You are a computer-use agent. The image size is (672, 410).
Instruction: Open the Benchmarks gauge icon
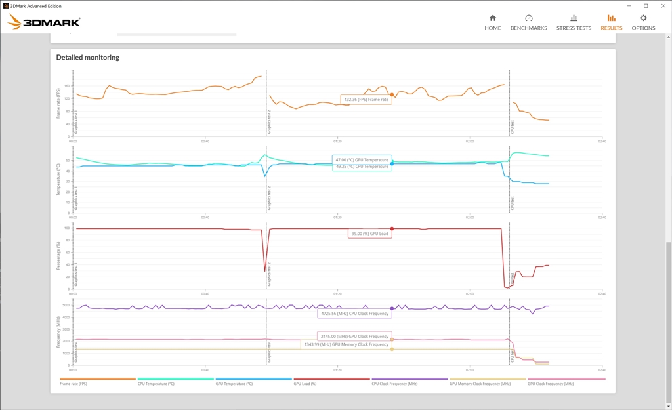coord(528,18)
